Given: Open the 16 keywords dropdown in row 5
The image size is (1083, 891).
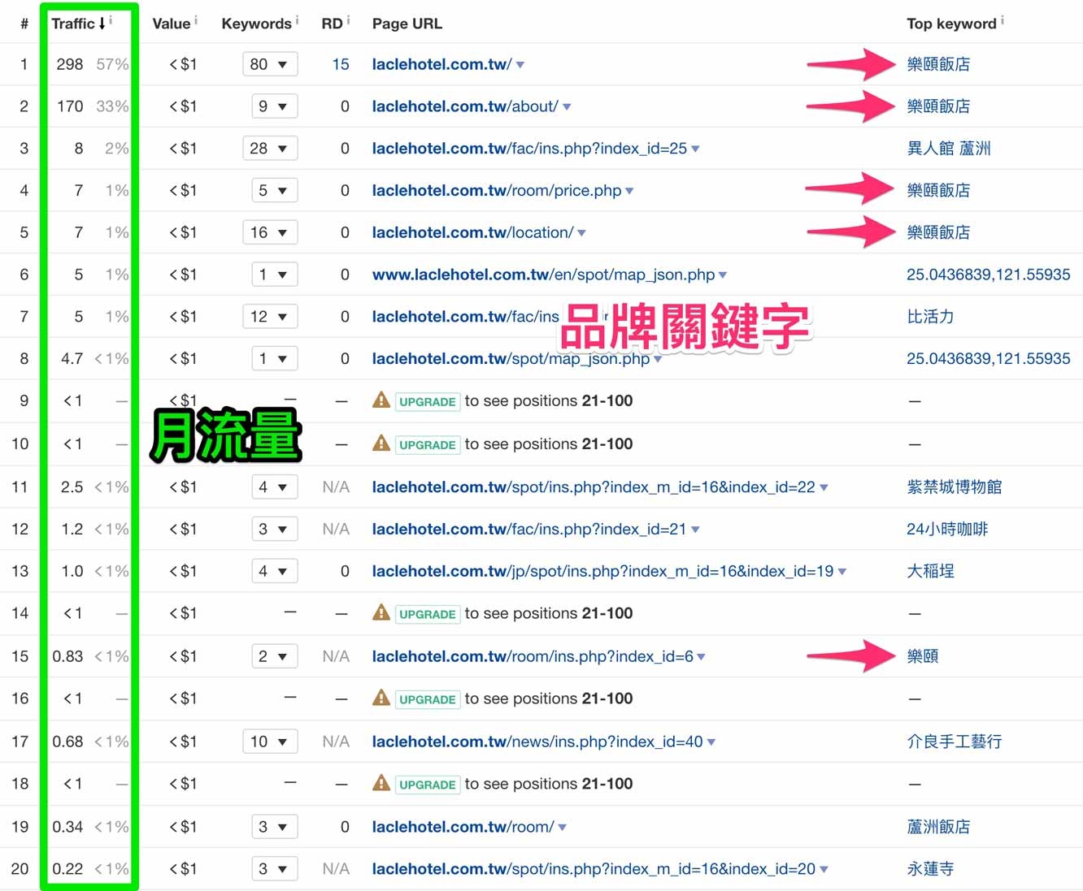Looking at the screenshot, I should pyautogui.click(x=270, y=233).
